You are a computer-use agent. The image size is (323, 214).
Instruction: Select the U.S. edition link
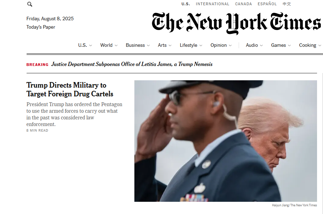click(185, 4)
